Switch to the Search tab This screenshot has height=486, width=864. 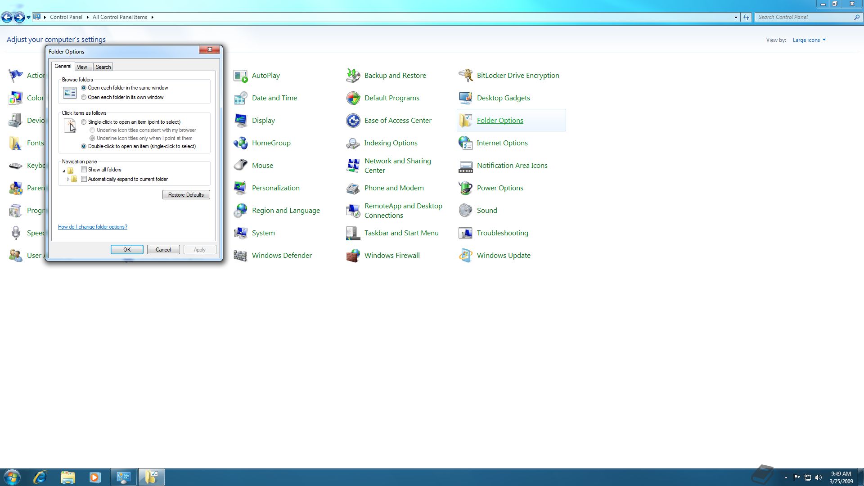103,67
